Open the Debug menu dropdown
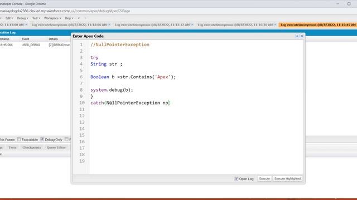Screen dimensions: 357x200 (22, 18)
